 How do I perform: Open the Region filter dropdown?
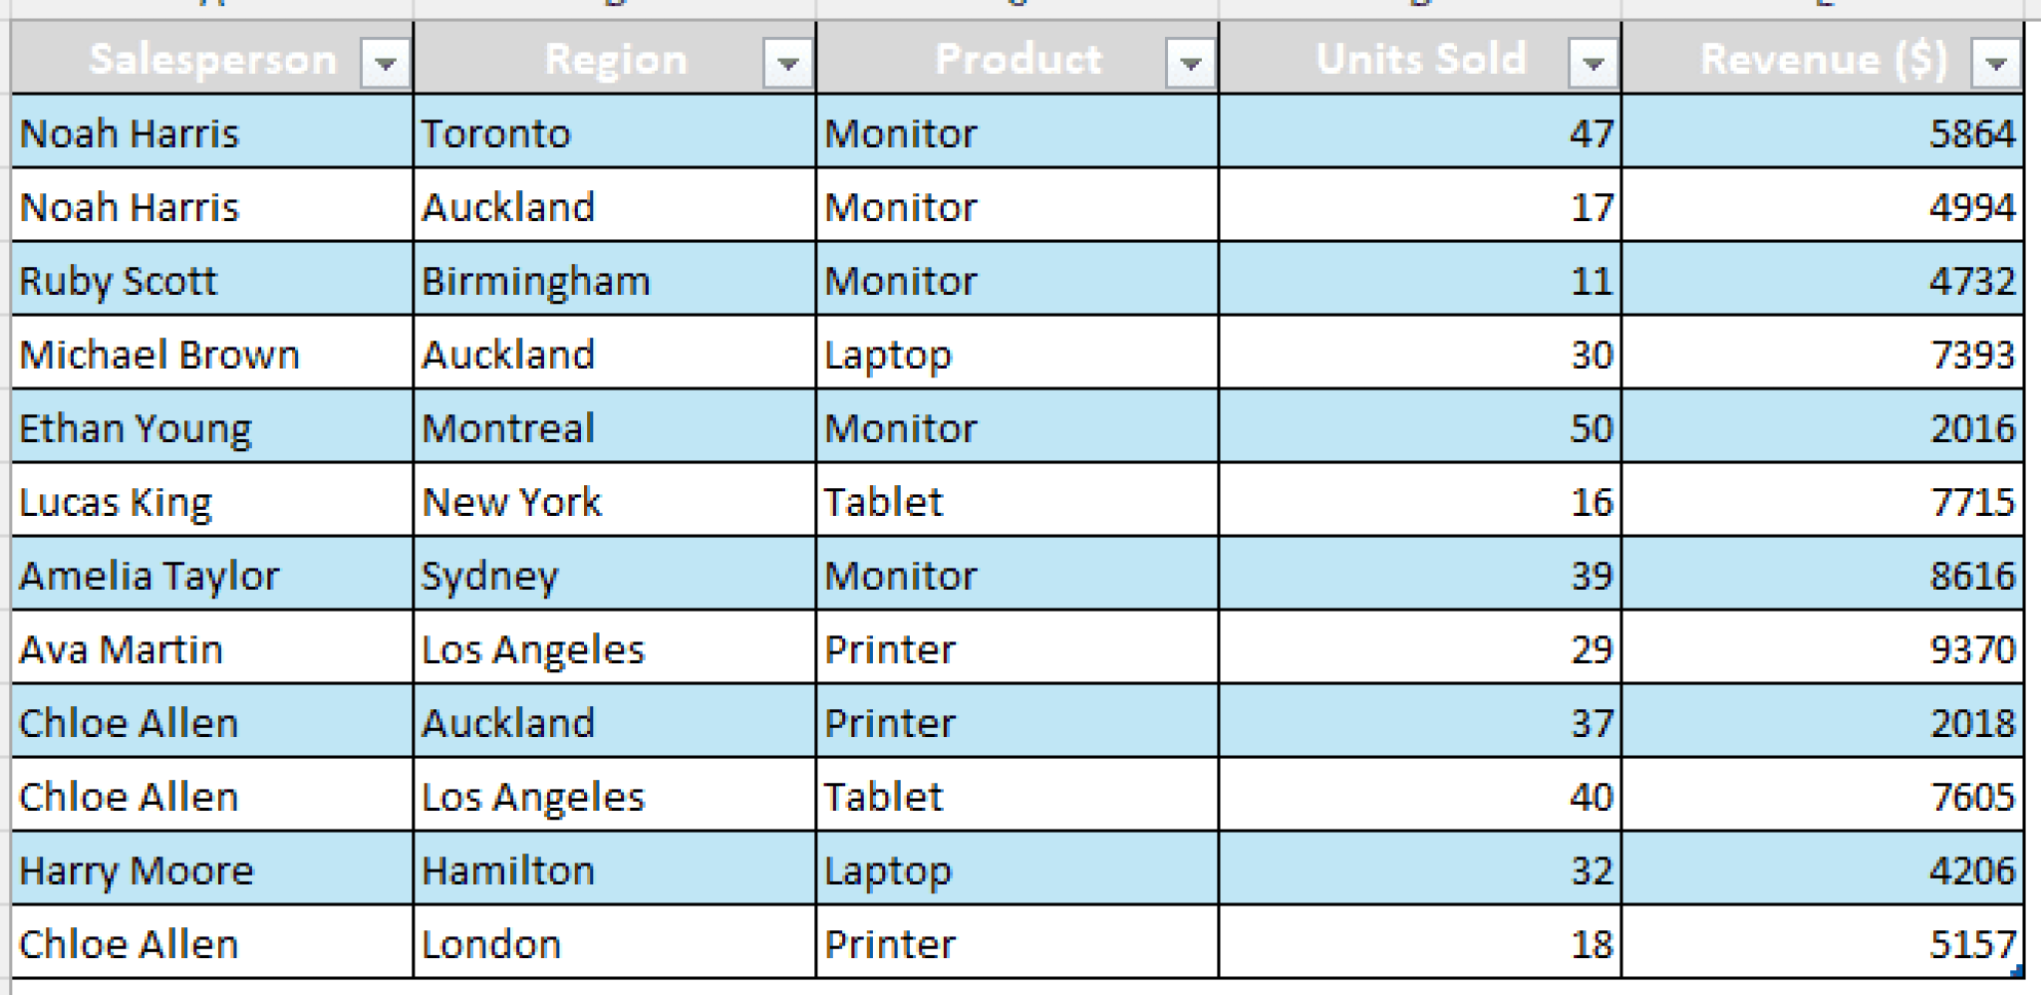point(786,63)
